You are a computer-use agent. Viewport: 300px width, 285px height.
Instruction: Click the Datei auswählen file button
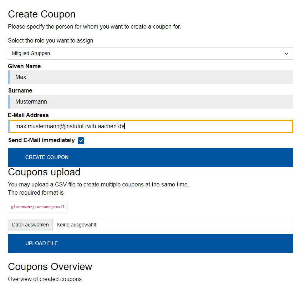30,225
